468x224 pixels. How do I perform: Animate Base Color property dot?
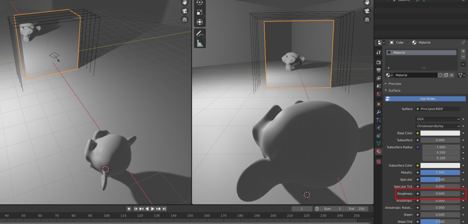[463, 133]
